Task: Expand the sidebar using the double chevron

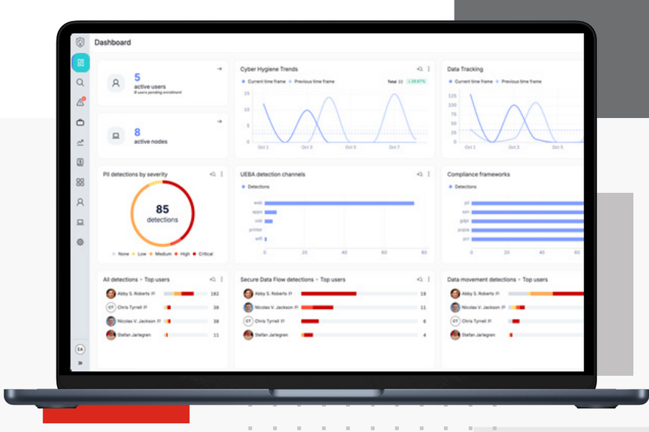Action: pyautogui.click(x=80, y=363)
